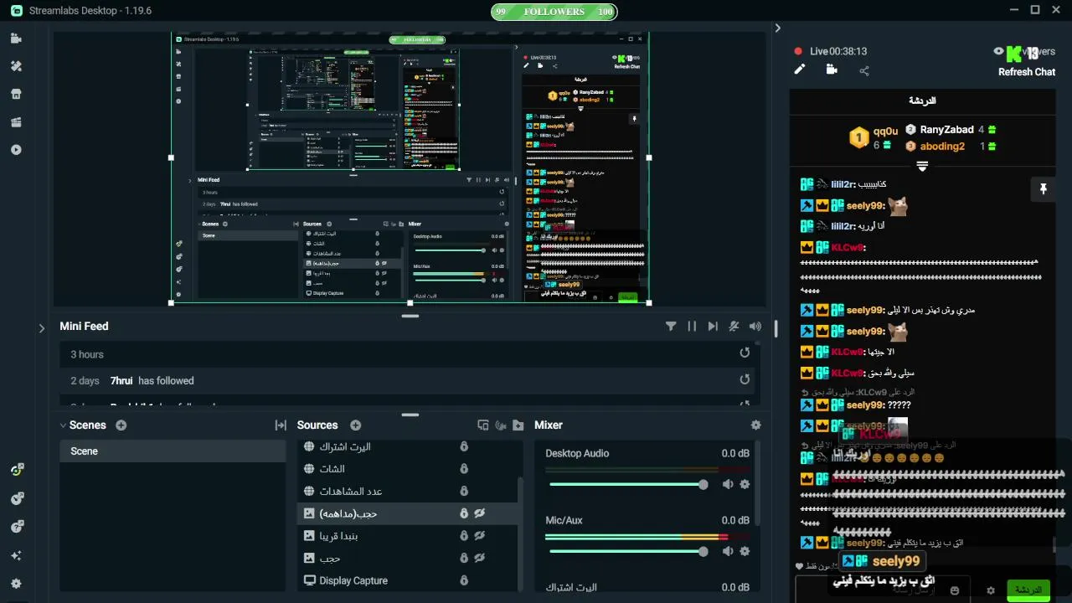
Task: Toggle lock on الشات source
Action: tap(463, 469)
